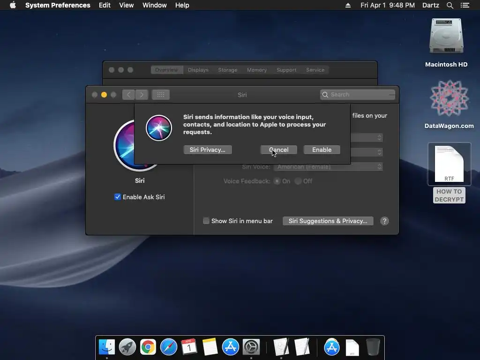The height and width of the screenshot is (360, 480).
Task: Open the Edit menu
Action: tap(105, 5)
